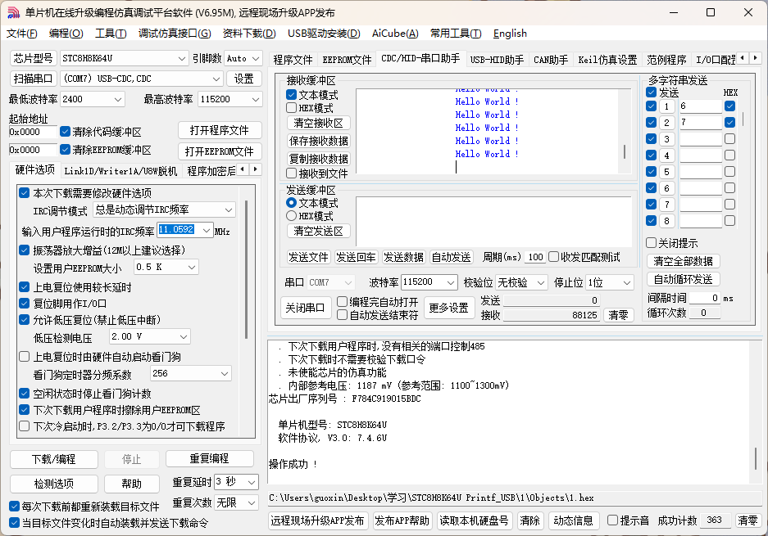Expand the 芯片型号 STC8H8K64U dropdown

[x=182, y=59]
